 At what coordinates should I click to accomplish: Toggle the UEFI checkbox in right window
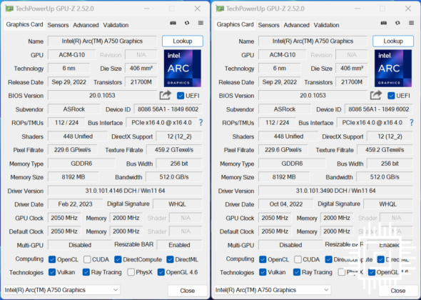tap(392, 96)
